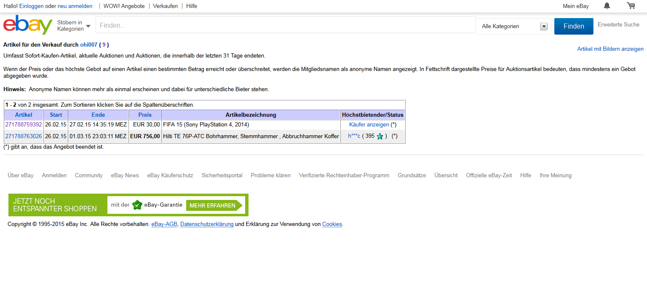Open Mein eBay menu
Screen dimensions: 647x281
(575, 6)
